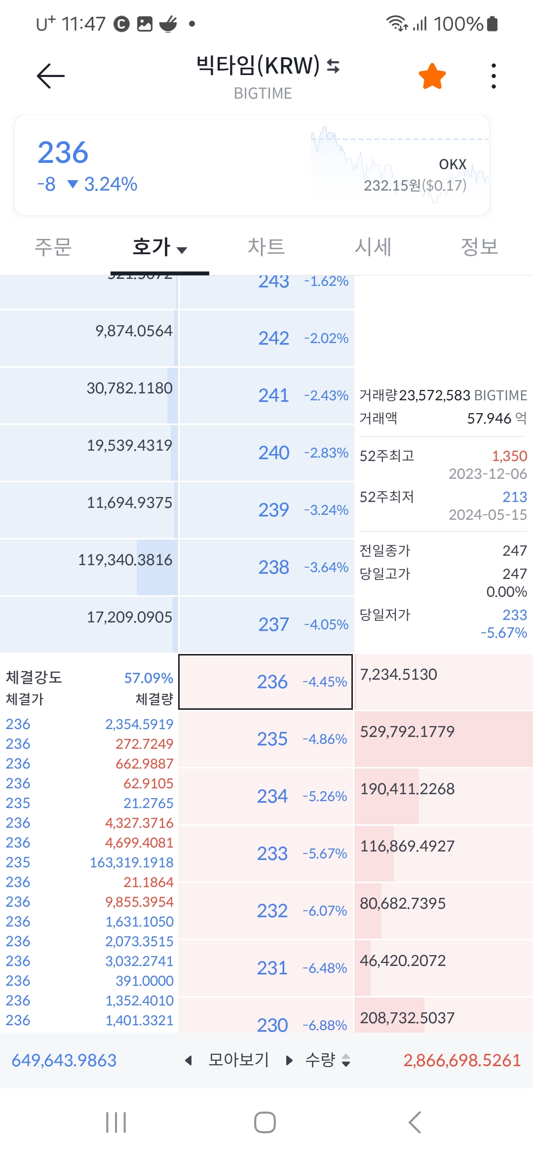Tap the 모아보기 grouping label
This screenshot has height=1155, width=533.
pos(239,1060)
